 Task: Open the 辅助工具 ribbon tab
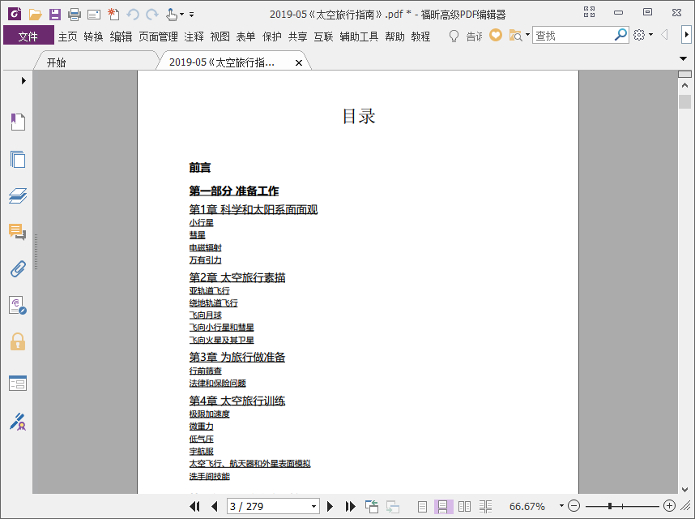pos(359,36)
